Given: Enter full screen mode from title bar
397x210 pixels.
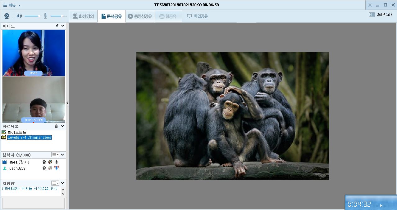Looking at the screenshot, I should click(x=370, y=5).
